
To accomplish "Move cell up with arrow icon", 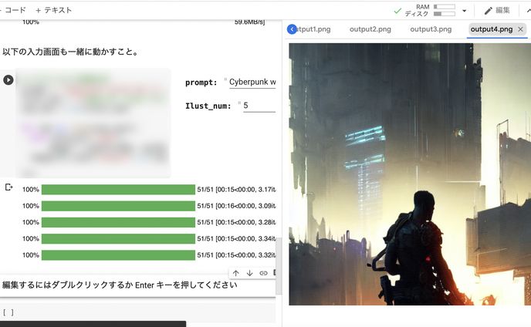I will pyautogui.click(x=236, y=273).
